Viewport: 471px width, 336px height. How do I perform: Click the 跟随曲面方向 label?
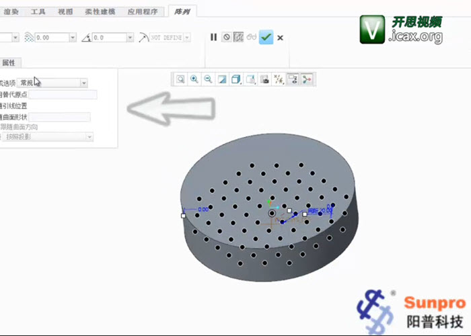point(19,127)
